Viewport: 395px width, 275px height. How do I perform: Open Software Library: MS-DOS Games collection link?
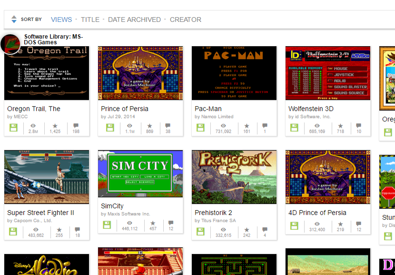point(53,39)
